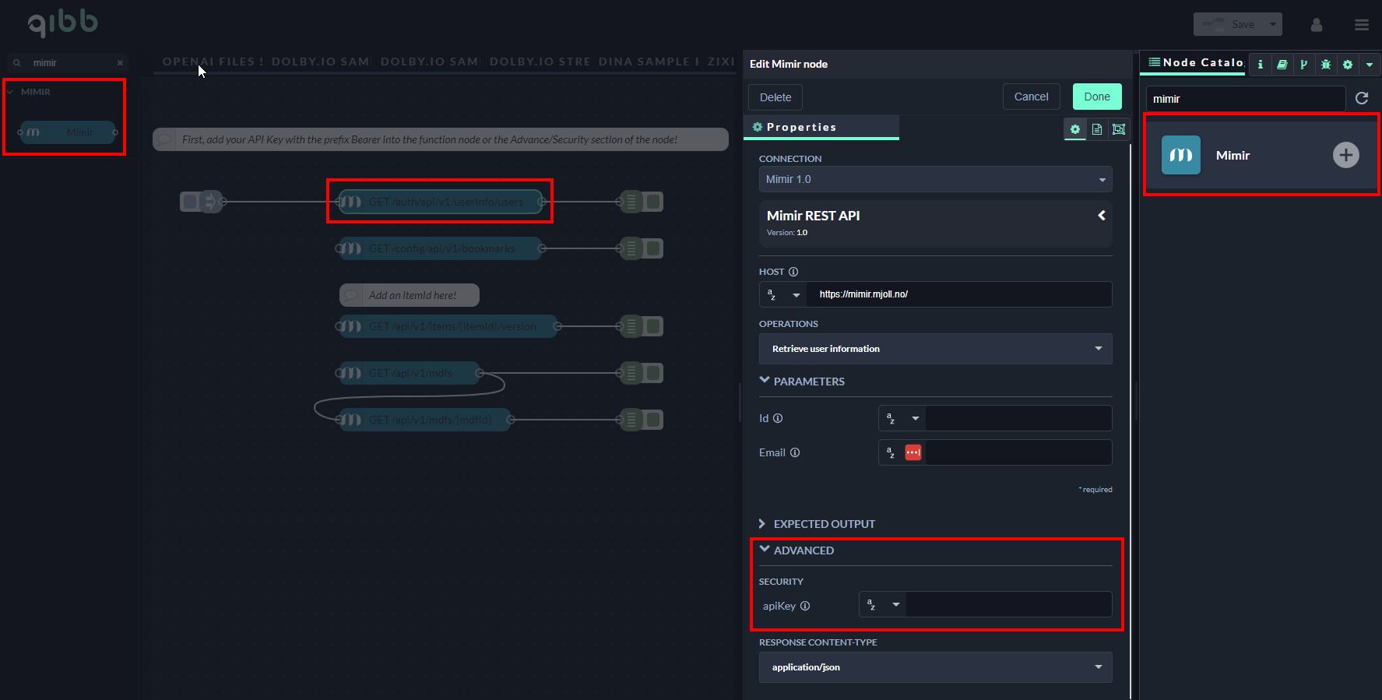Viewport: 1382px width, 700px height.
Task: Open the sidebar help book icon
Action: [1282, 65]
